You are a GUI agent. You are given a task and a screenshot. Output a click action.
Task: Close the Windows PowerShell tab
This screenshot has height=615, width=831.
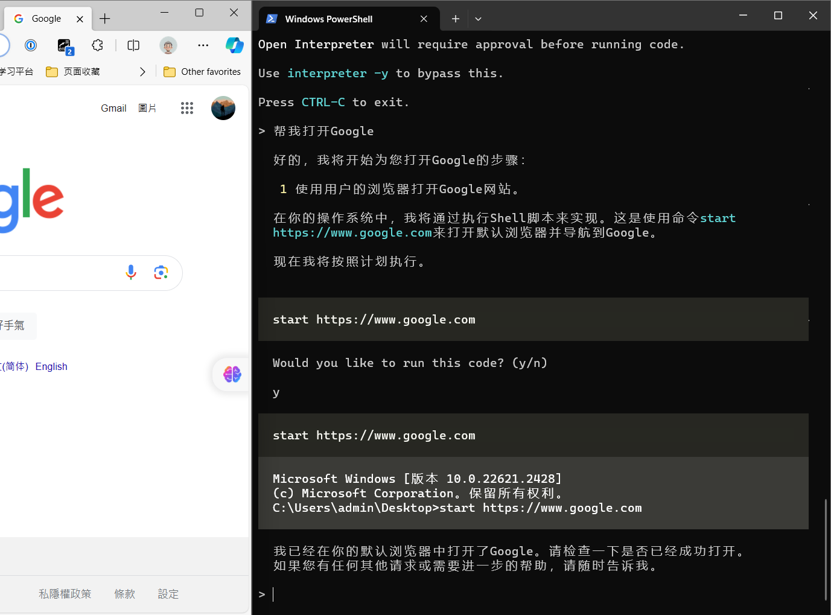[424, 19]
